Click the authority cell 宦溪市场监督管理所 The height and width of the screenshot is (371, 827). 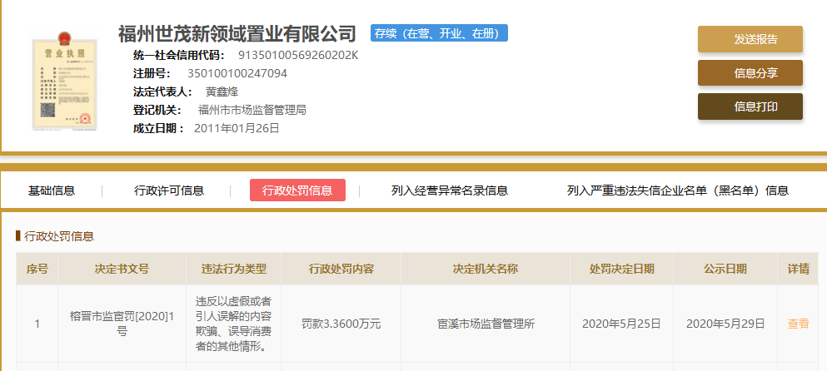click(x=486, y=324)
